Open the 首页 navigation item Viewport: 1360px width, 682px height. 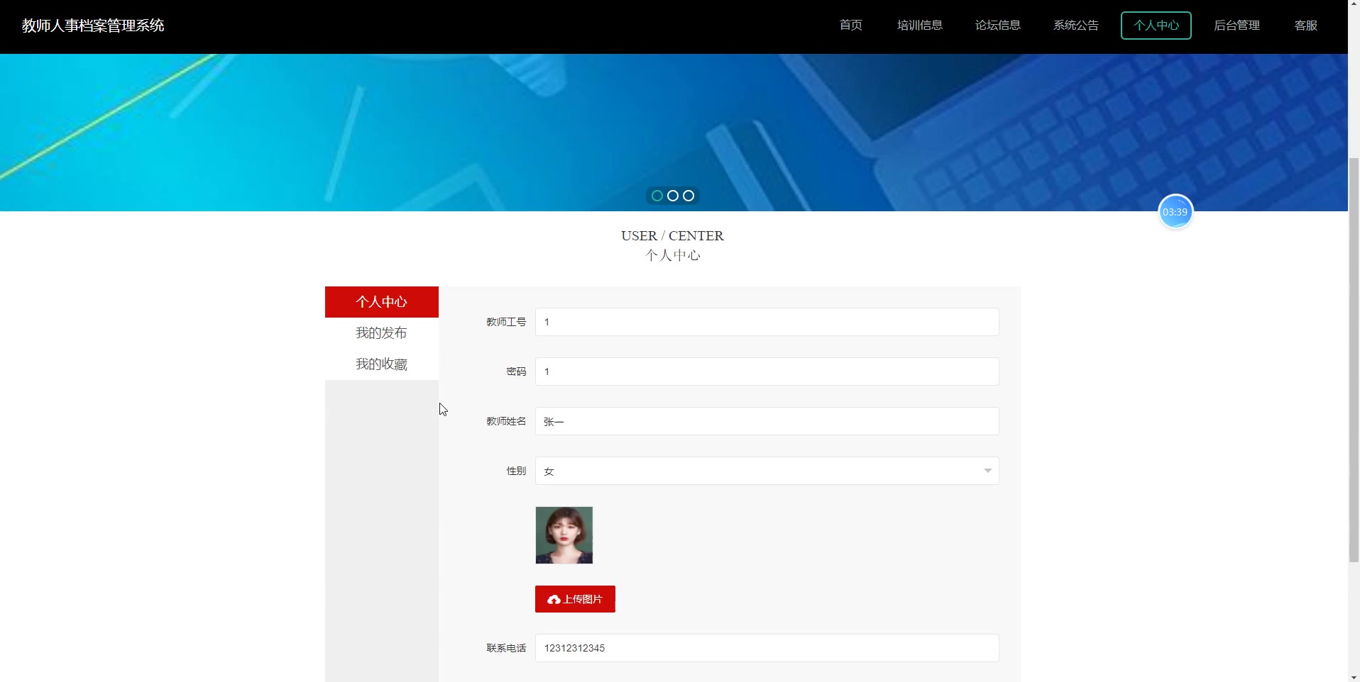coord(850,26)
